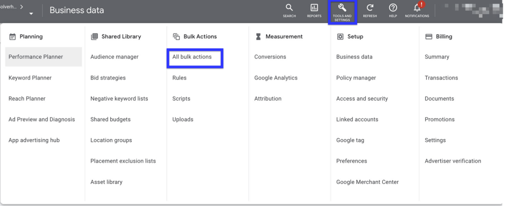Select All bulk actions
Viewport: 513px width, 206px height.
192,57
